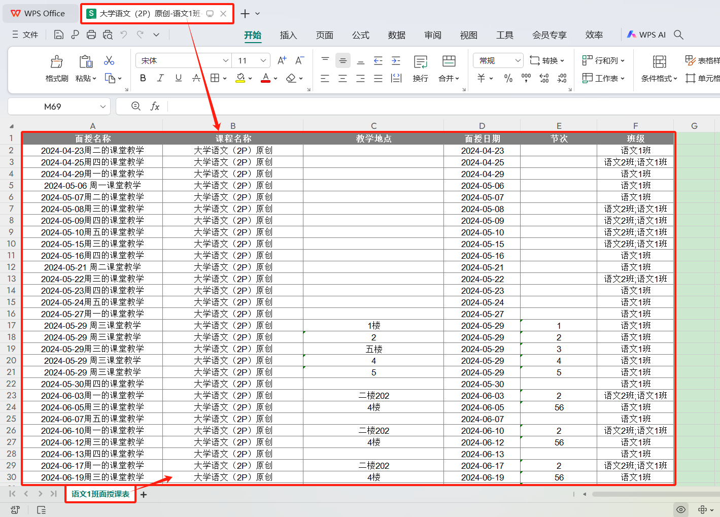
Task: Open the 文件 menu button
Action: pyautogui.click(x=25, y=35)
